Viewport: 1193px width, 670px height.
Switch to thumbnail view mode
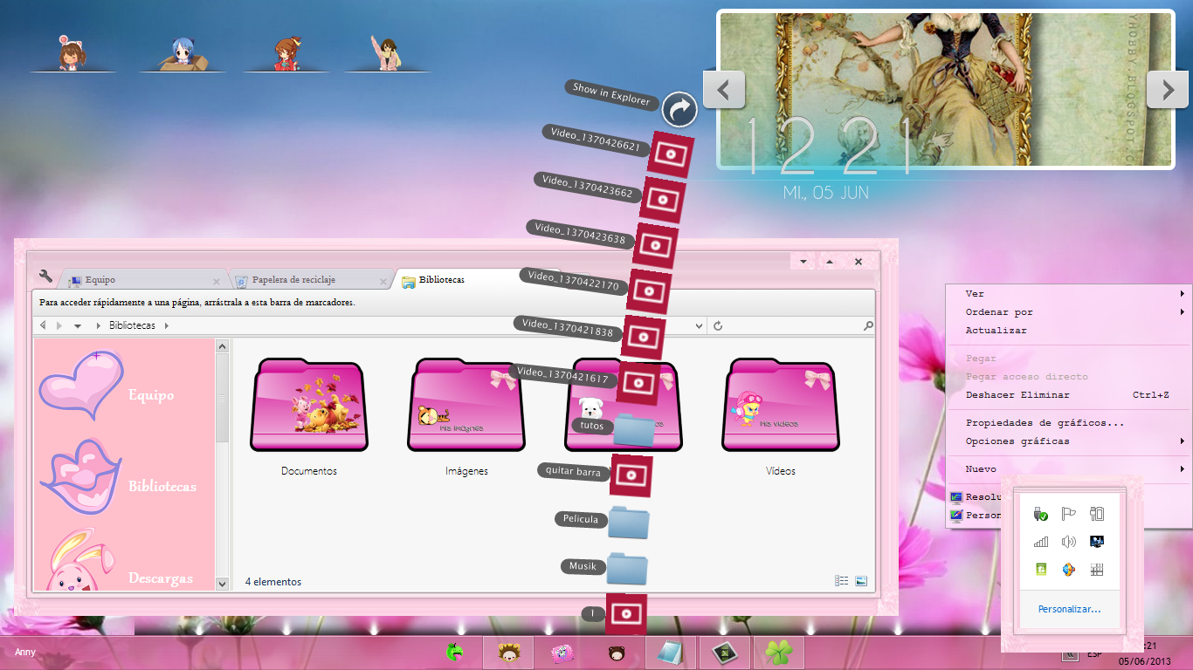point(859,580)
